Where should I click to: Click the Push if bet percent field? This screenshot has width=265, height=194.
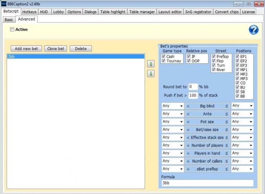[x=193, y=95]
